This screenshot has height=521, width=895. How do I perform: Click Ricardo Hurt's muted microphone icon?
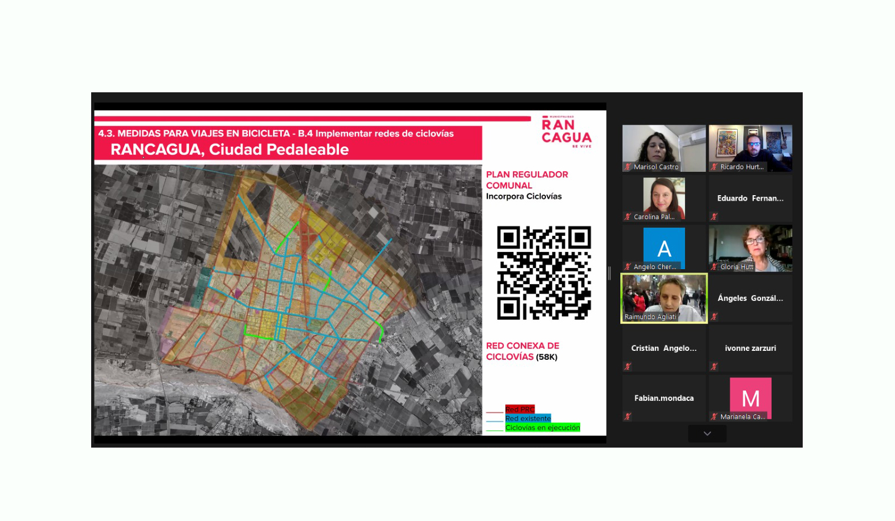pyautogui.click(x=714, y=167)
